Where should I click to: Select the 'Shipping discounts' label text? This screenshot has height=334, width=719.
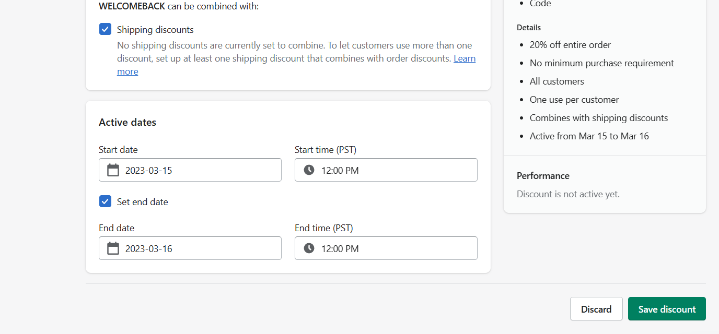coord(155,30)
